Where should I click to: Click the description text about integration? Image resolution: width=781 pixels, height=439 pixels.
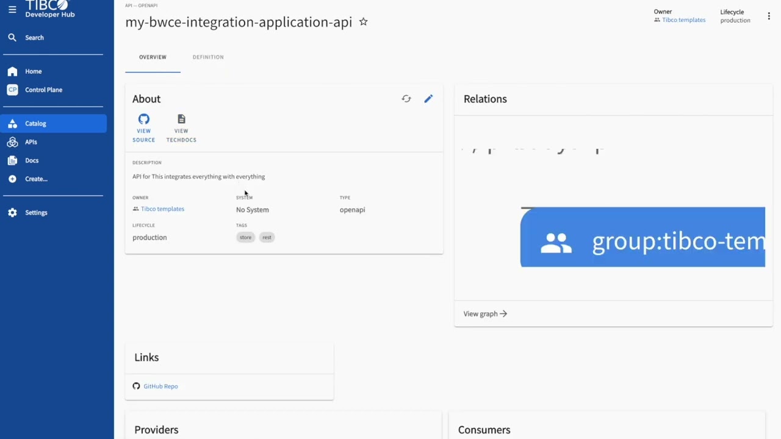tap(198, 177)
